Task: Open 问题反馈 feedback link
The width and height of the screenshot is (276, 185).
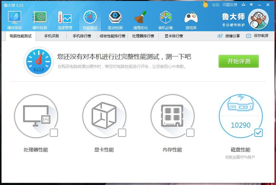Action: coord(230,5)
